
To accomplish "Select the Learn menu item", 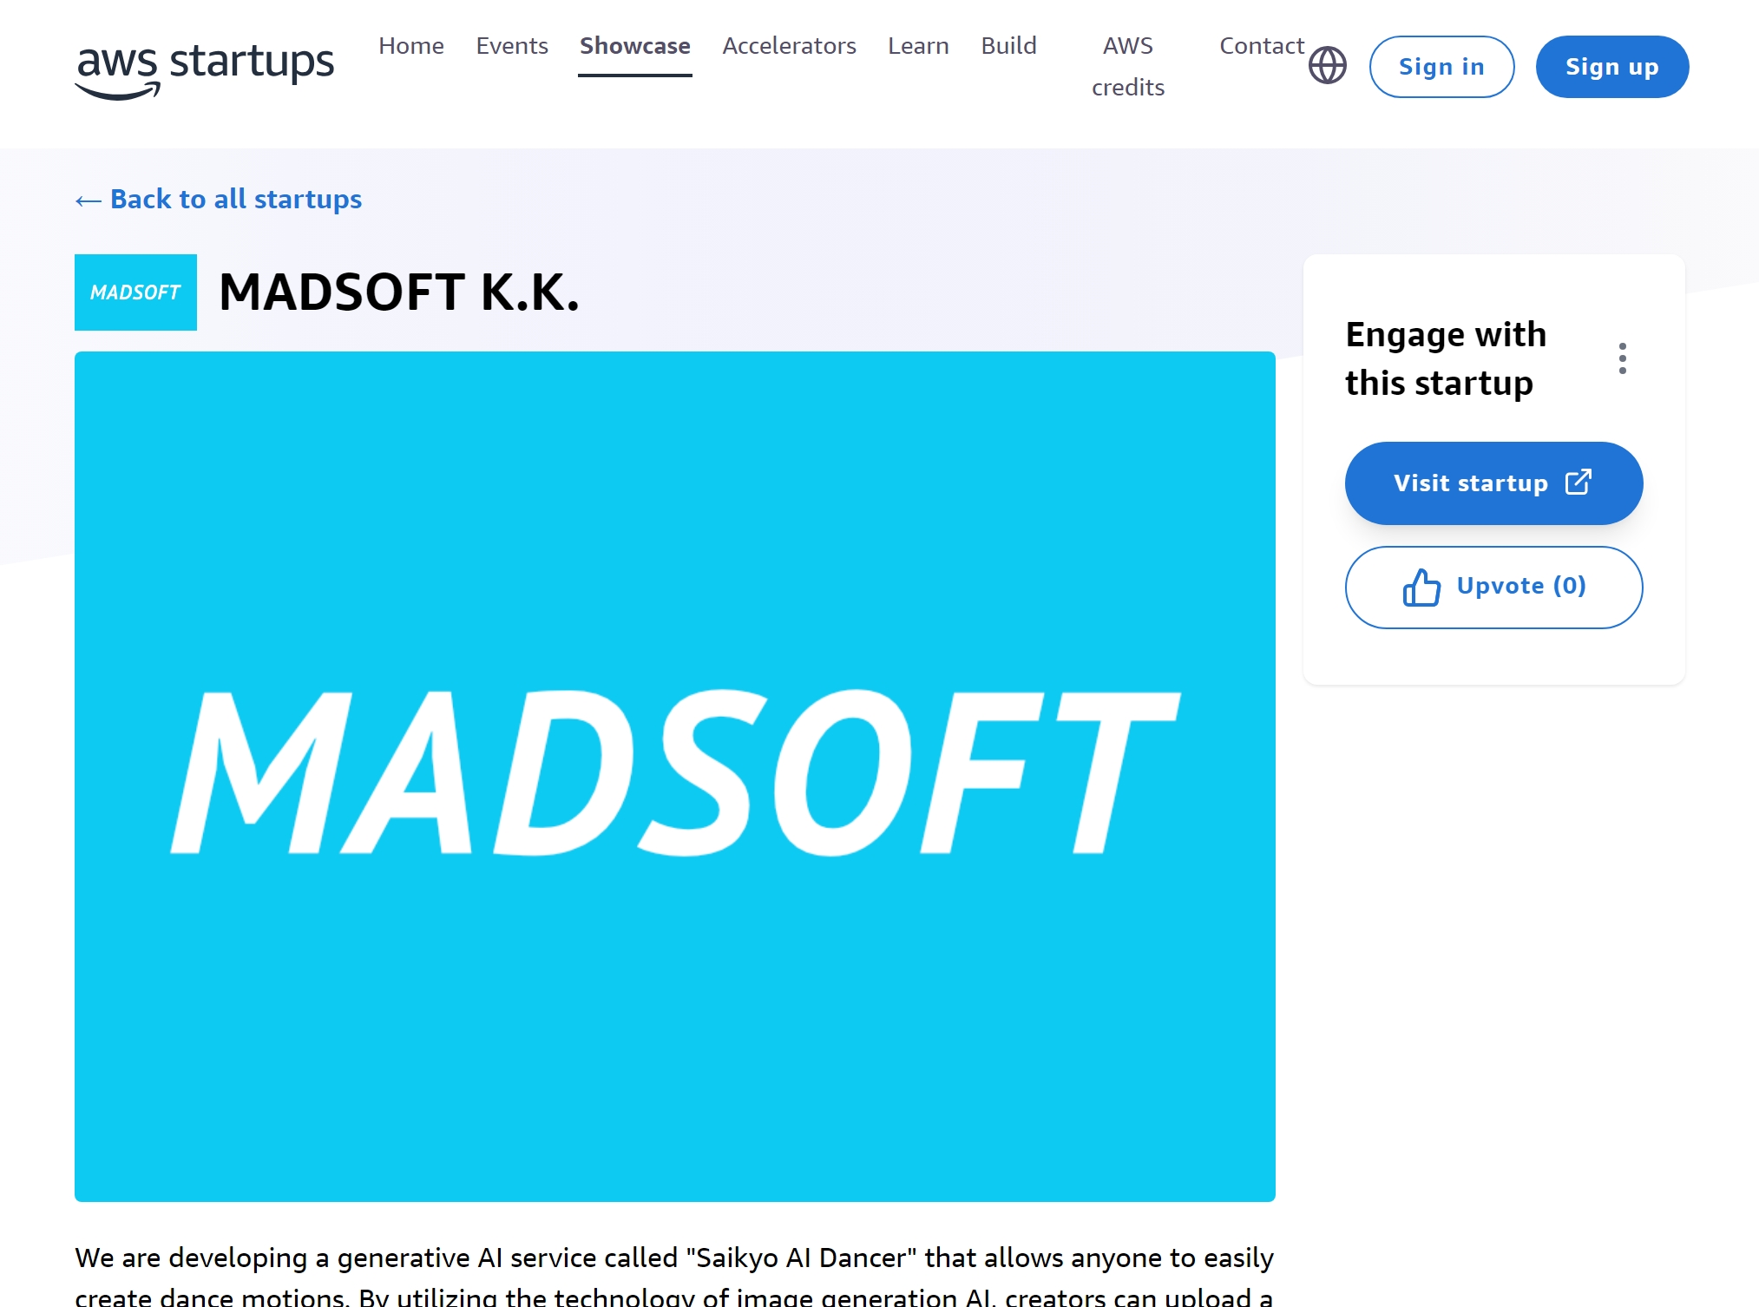I will point(916,44).
